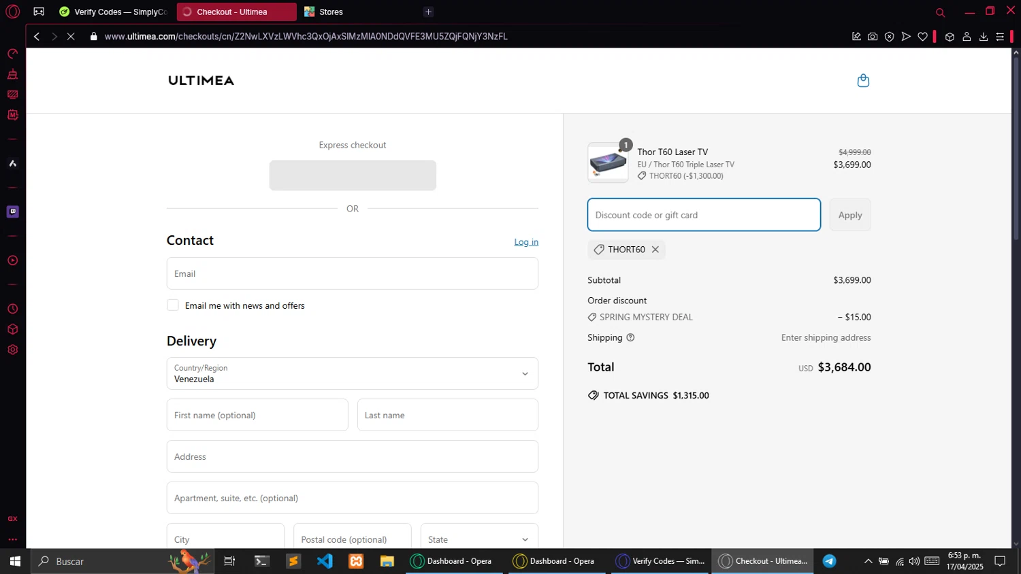Open the profile account icon
This screenshot has width=1021, height=574.
click(967, 37)
